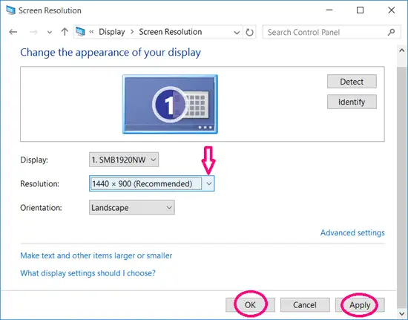Select the monitor 1 display thumbnail
This screenshot has width=408, height=320.
pyautogui.click(x=170, y=104)
